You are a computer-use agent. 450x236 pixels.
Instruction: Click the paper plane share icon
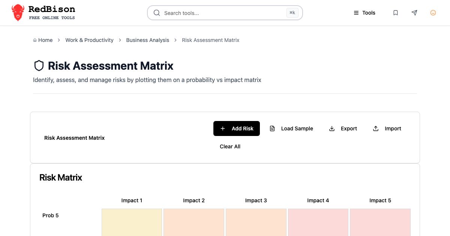(414, 13)
